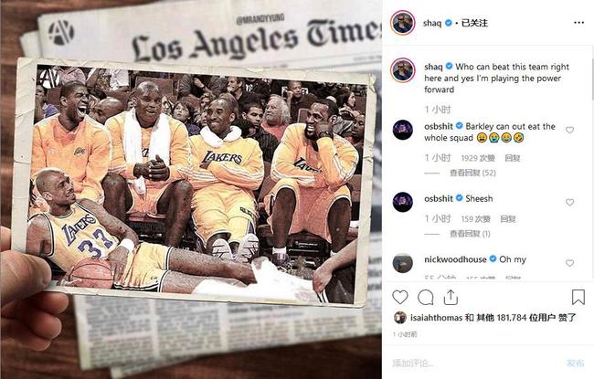The width and height of the screenshot is (594, 379).
Task: View the 1929 次赞 likes list
Action: click(478, 158)
